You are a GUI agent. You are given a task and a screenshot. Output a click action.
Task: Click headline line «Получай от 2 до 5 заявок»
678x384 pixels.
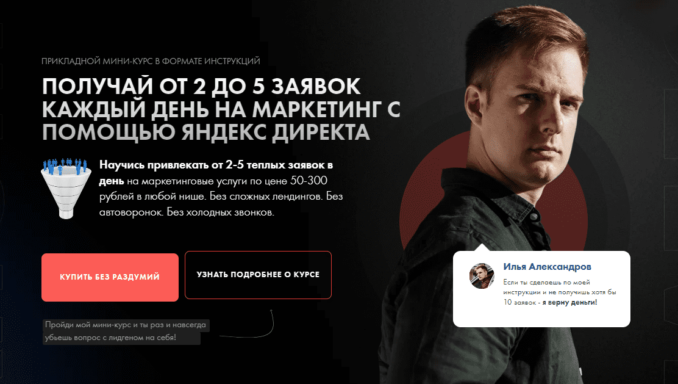click(201, 86)
